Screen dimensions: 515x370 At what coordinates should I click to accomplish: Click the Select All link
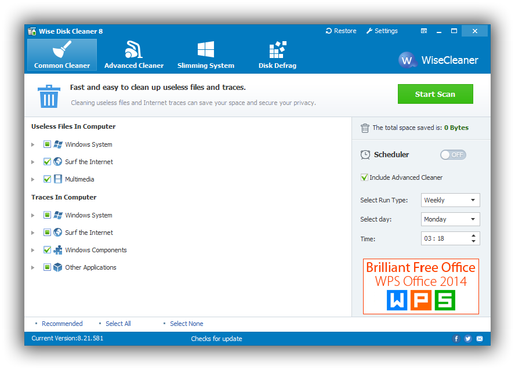click(x=118, y=324)
